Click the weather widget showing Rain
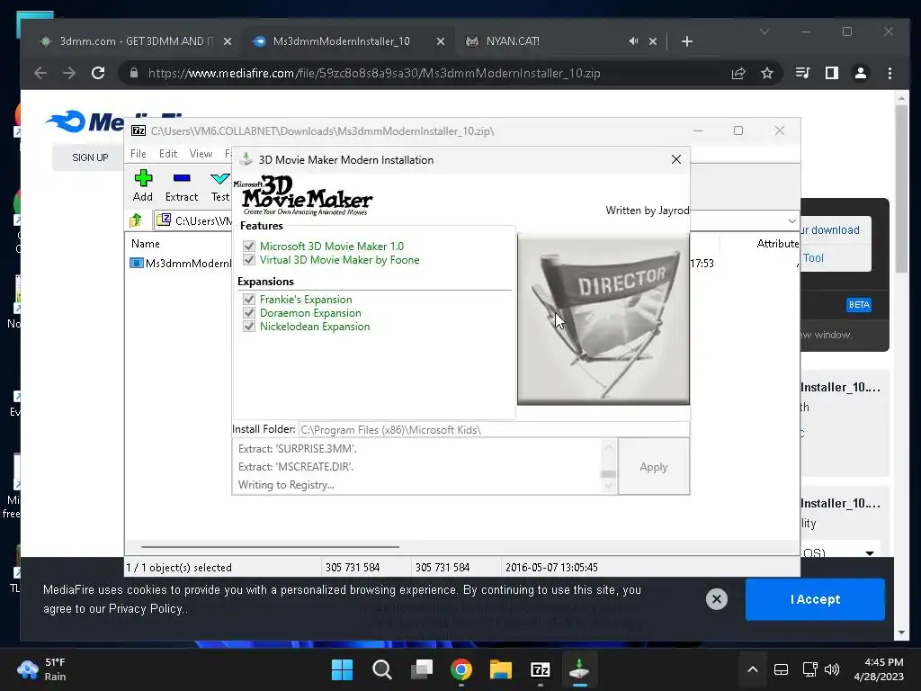Viewport: 921px width, 691px height. (41, 669)
